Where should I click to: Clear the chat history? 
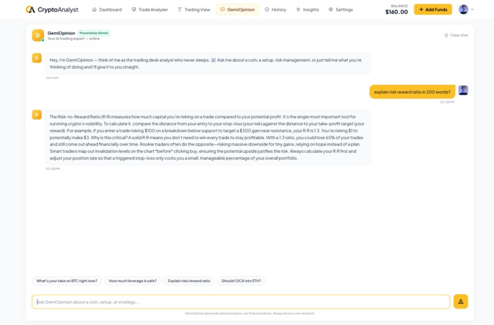pos(456,36)
